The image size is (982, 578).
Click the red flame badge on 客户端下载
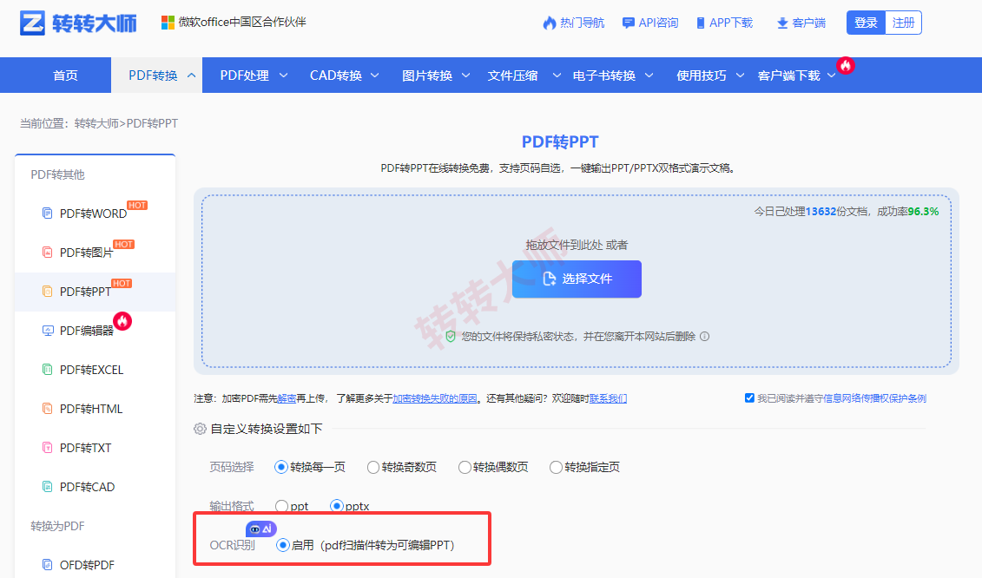point(846,65)
